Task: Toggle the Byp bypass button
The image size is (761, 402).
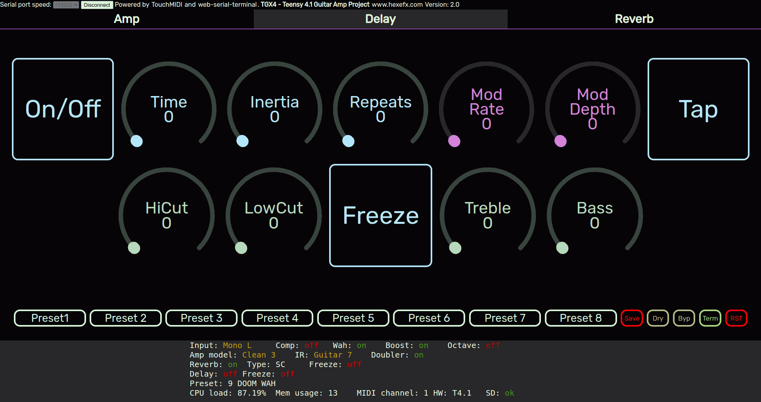Action: [684, 318]
